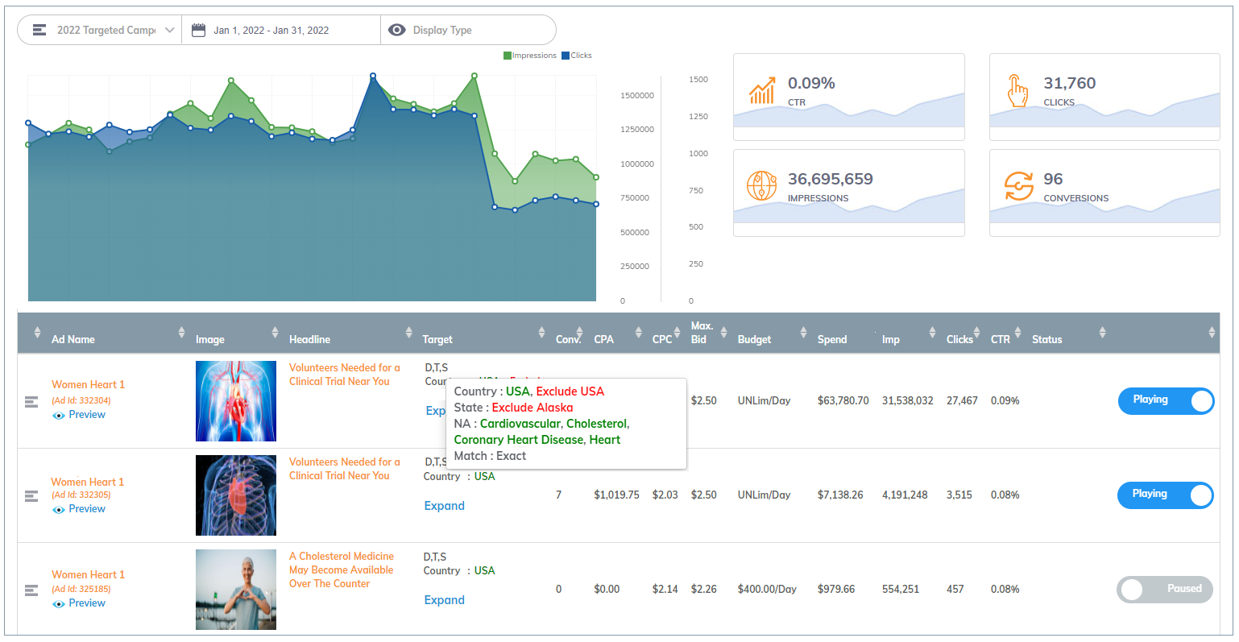
Task: Expand targeting details for ad 325185
Action: tap(445, 600)
